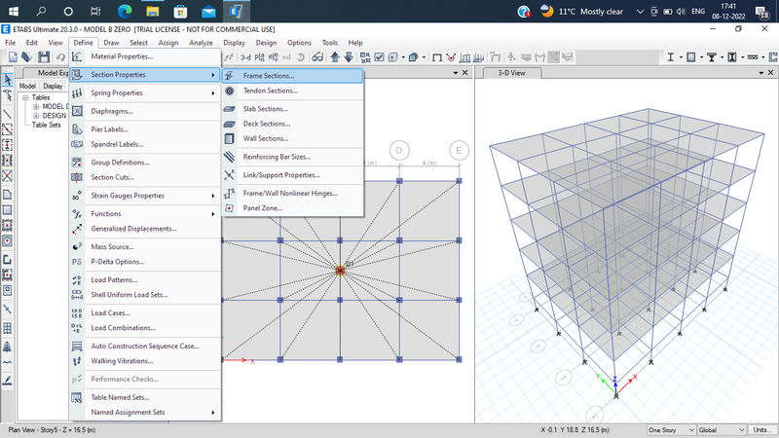Expand Named Assignment Sets submenu arrow
This screenshot has height=438, width=779.
click(213, 413)
